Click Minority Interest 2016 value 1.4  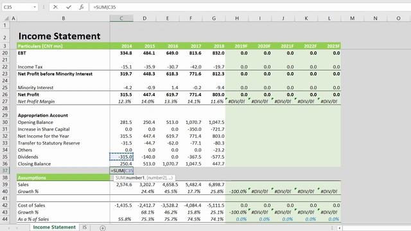pyautogui.click(x=168, y=87)
